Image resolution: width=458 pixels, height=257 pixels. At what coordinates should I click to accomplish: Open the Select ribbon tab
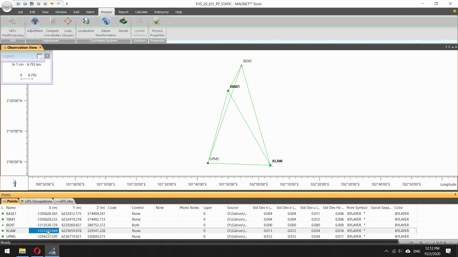point(90,12)
